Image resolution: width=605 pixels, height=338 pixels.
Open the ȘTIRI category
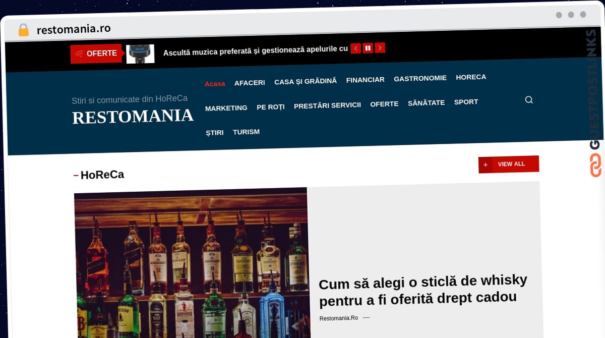[215, 133]
